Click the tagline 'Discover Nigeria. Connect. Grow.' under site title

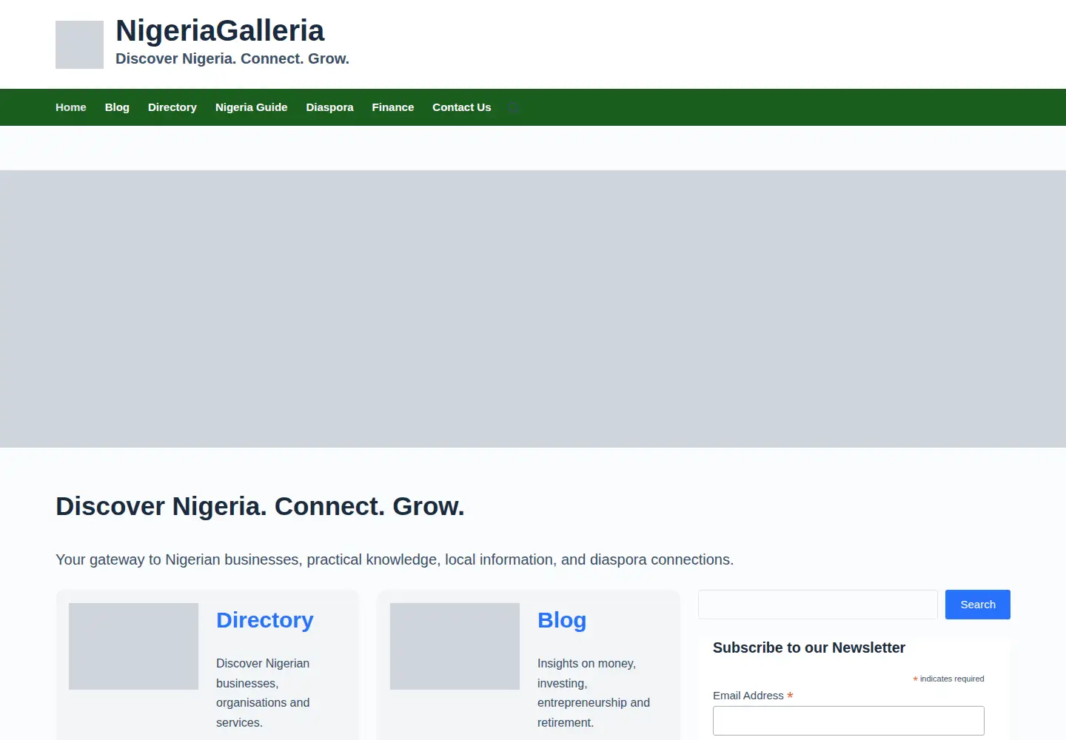[x=232, y=58]
